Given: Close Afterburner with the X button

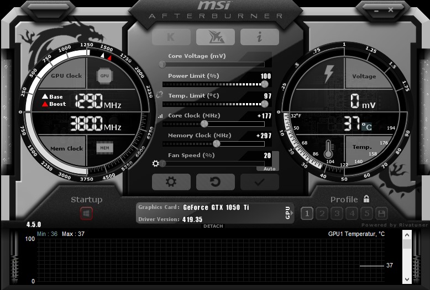Looking at the screenshot, I should (x=391, y=10).
